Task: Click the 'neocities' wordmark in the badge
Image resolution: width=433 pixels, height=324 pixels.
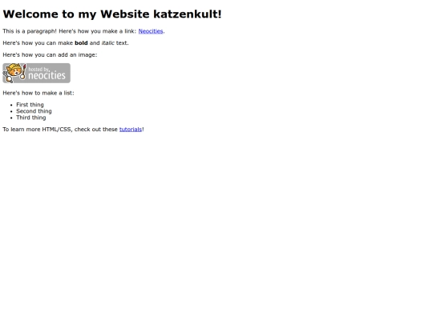Action: click(47, 75)
